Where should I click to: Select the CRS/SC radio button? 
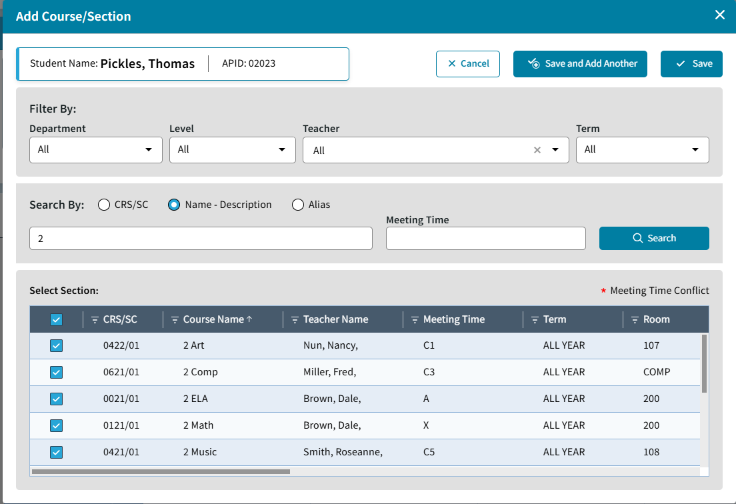(104, 205)
